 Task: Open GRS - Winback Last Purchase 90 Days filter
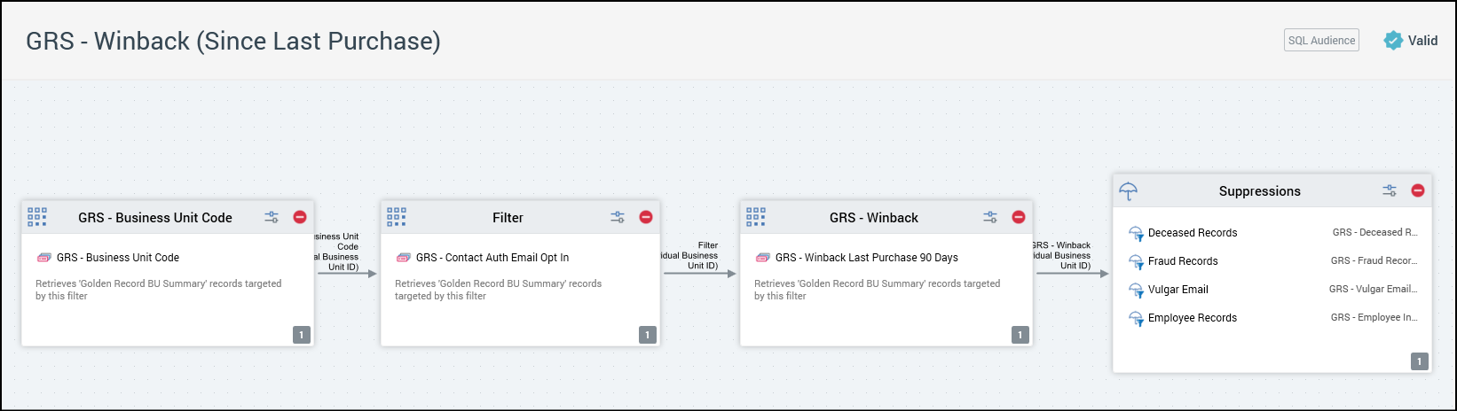(866, 258)
